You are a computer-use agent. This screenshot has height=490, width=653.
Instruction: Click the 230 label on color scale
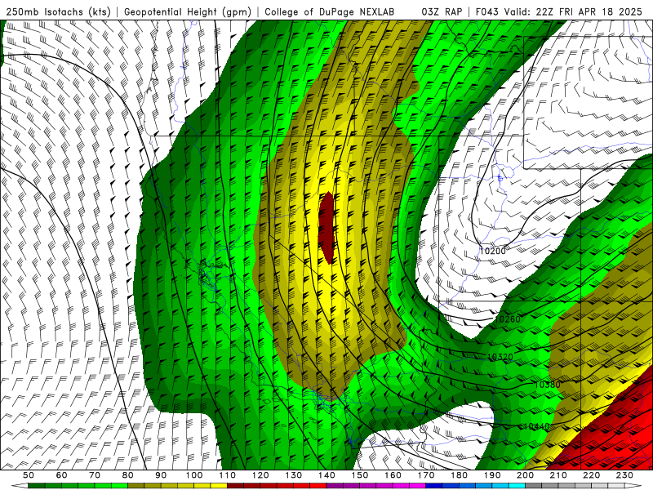(624, 475)
